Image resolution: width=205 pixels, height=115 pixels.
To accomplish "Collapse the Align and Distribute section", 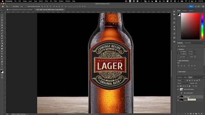I will click(178, 61).
